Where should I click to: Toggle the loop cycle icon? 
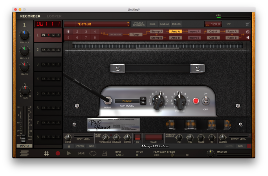pyautogui.click(x=93, y=153)
